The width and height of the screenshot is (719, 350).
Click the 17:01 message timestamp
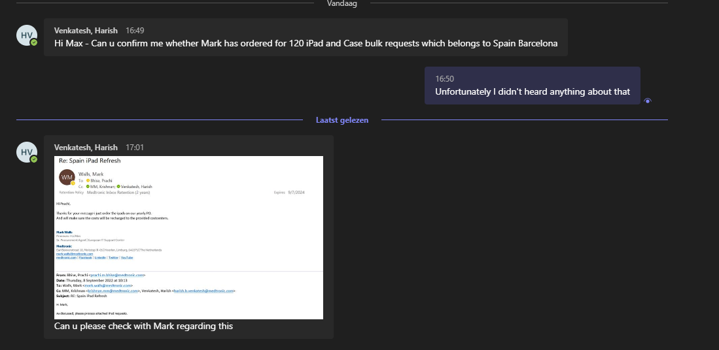135,148
